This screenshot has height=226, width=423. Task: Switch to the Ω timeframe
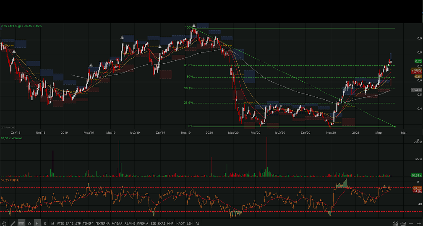[29, 223]
